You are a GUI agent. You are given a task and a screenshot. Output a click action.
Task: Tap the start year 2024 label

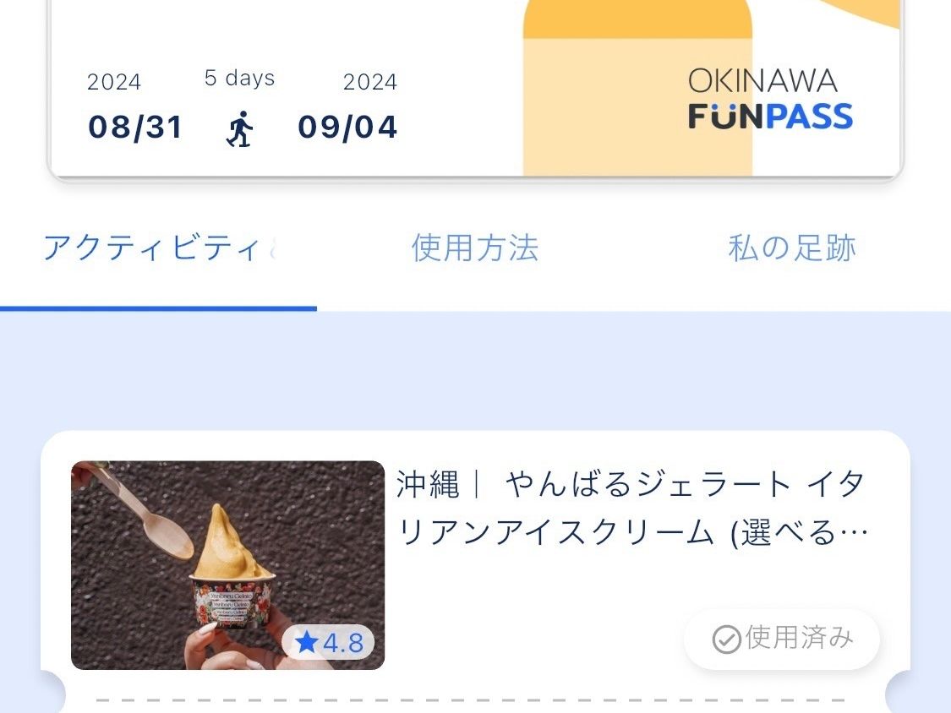[x=114, y=82]
